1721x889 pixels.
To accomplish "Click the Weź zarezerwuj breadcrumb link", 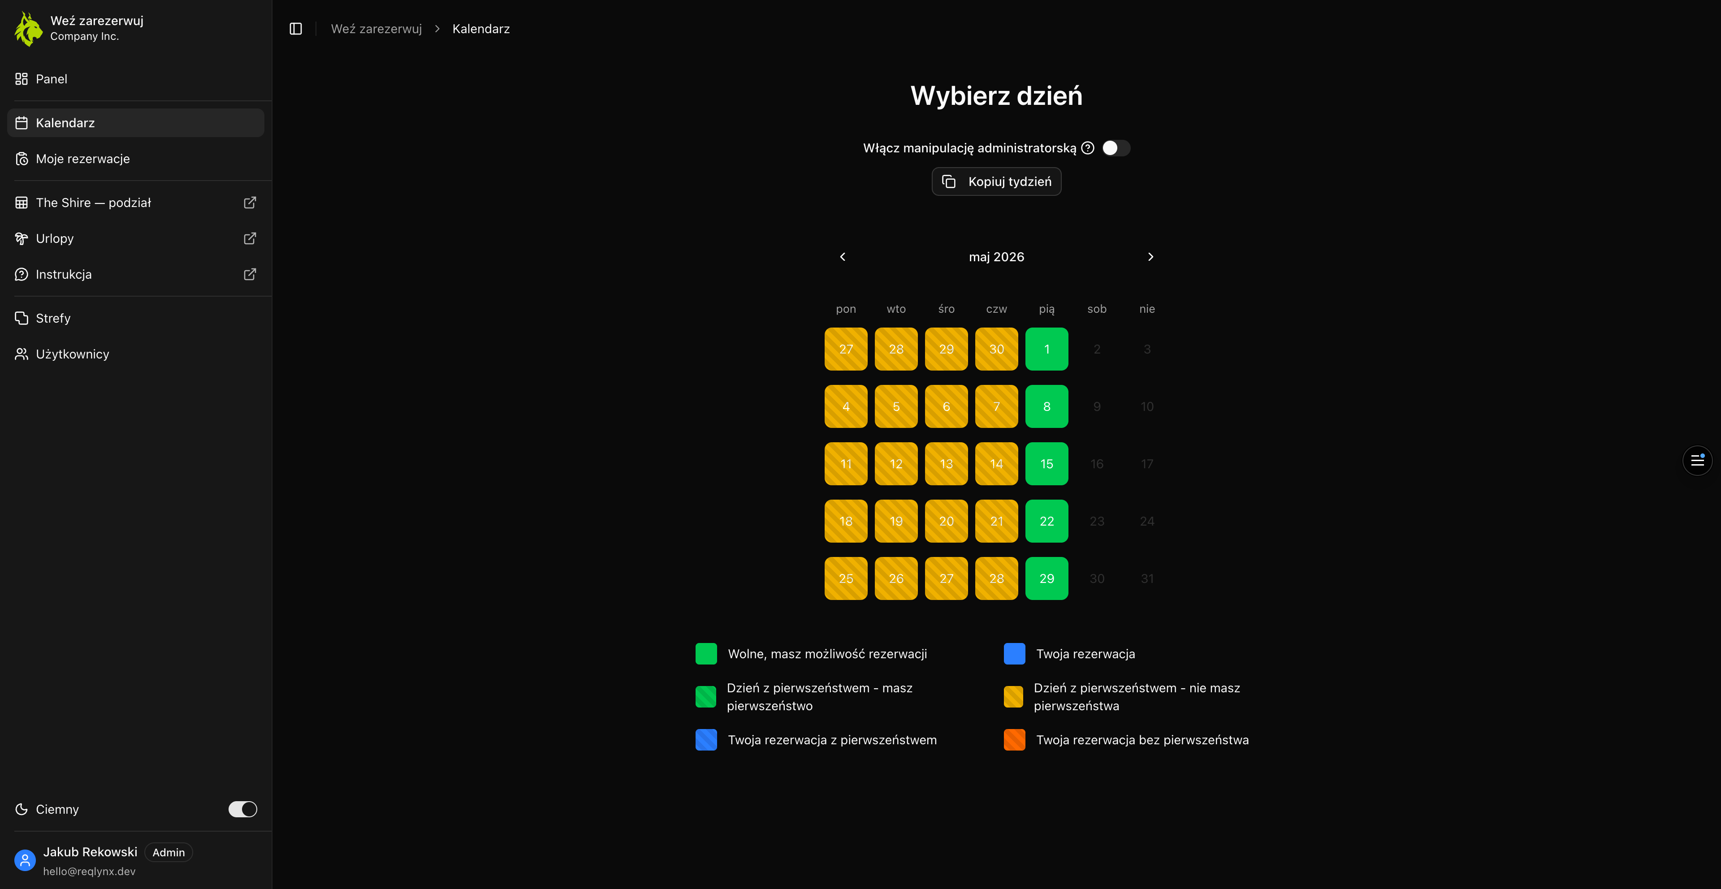I will [x=376, y=29].
